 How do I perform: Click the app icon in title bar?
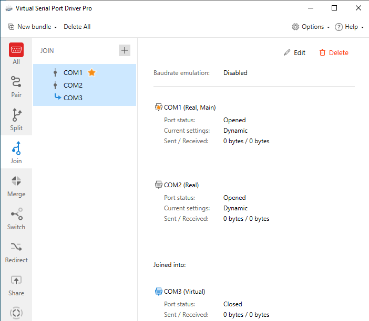(9, 8)
